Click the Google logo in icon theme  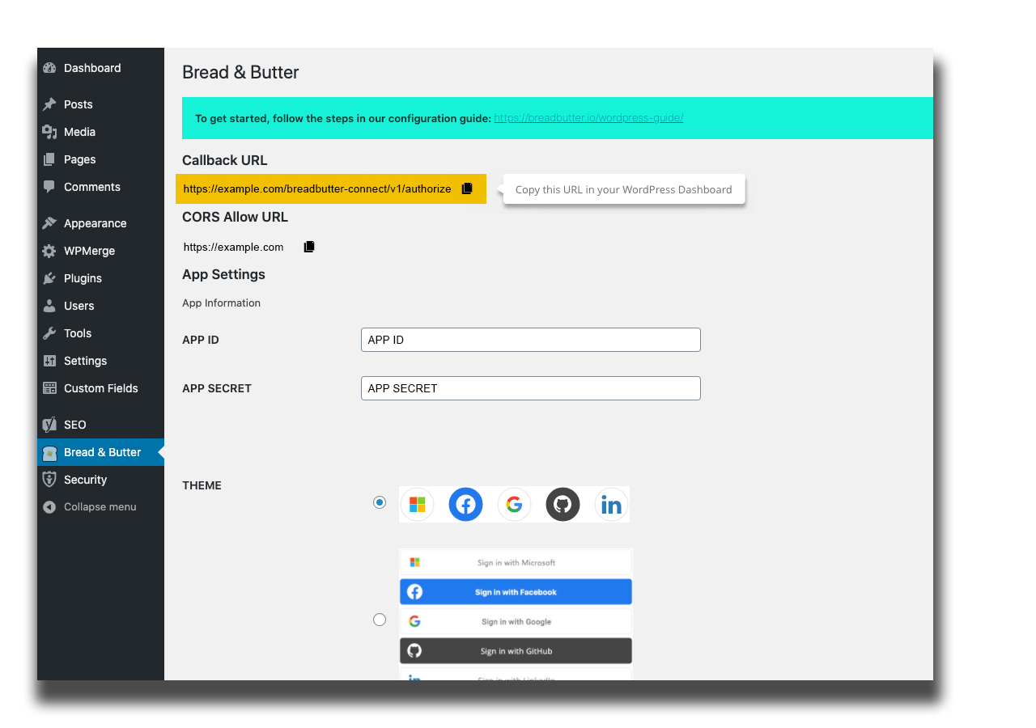514,505
